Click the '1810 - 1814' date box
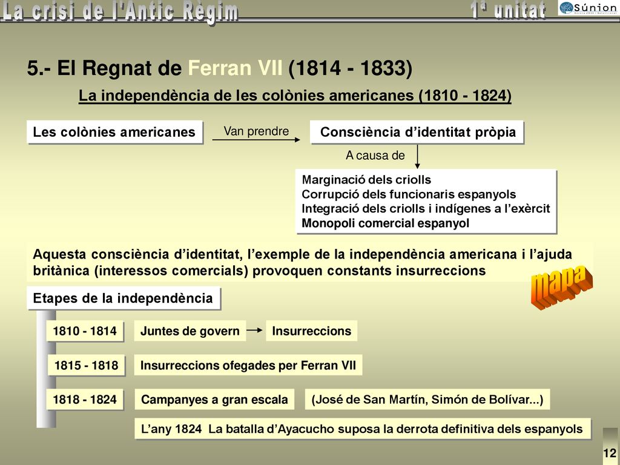620x465 pixels. [x=85, y=331]
